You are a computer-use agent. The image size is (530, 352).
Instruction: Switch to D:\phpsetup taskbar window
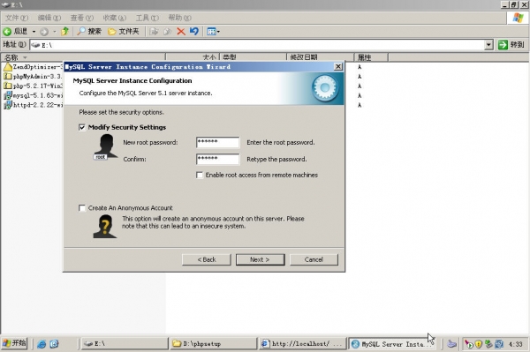214,343
